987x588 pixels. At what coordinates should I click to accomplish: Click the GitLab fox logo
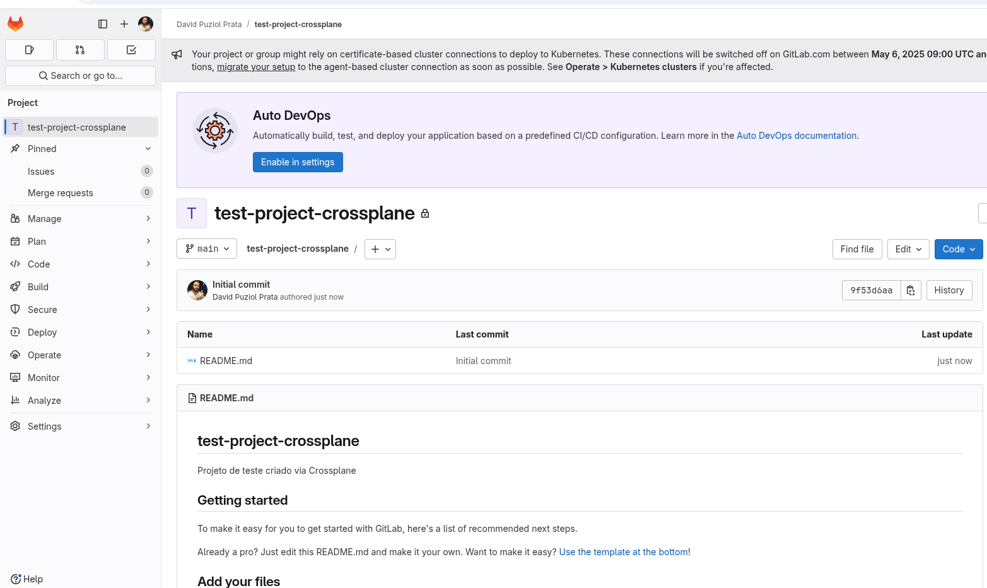16,24
